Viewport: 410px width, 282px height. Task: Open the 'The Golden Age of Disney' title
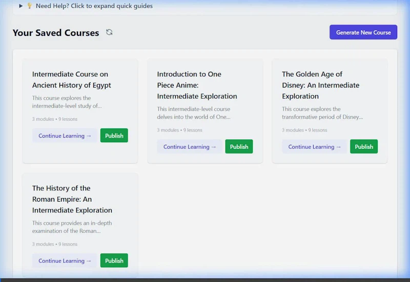tap(321, 85)
